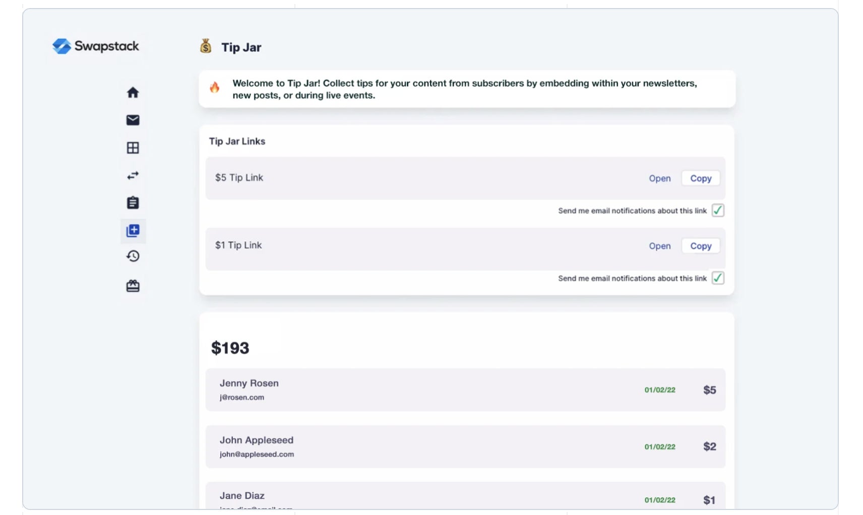Click the Swapstack logo
Screen dimensions: 863x515
pyautogui.click(x=96, y=46)
